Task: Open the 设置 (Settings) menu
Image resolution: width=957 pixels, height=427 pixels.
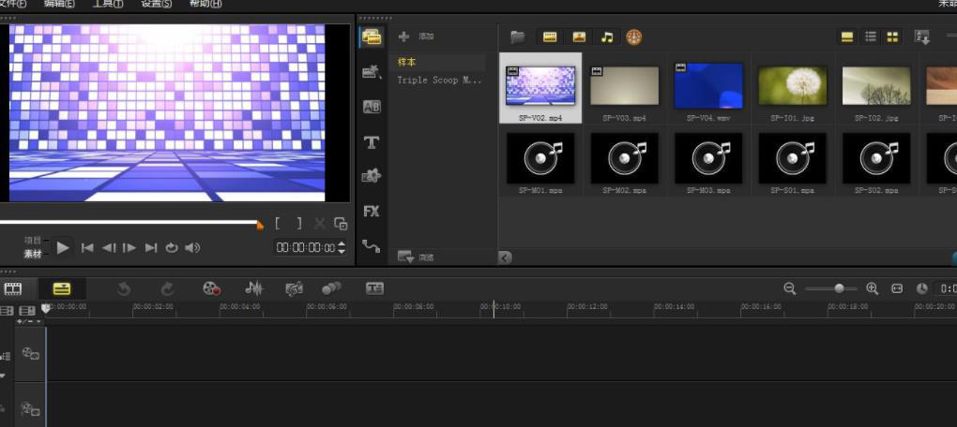Action: tap(156, 4)
